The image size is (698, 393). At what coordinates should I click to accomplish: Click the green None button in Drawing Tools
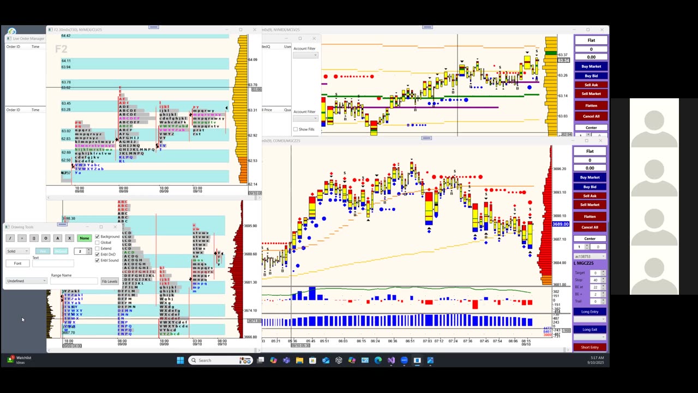pos(85,238)
